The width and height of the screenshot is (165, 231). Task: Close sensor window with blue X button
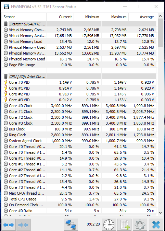[x=156, y=225]
